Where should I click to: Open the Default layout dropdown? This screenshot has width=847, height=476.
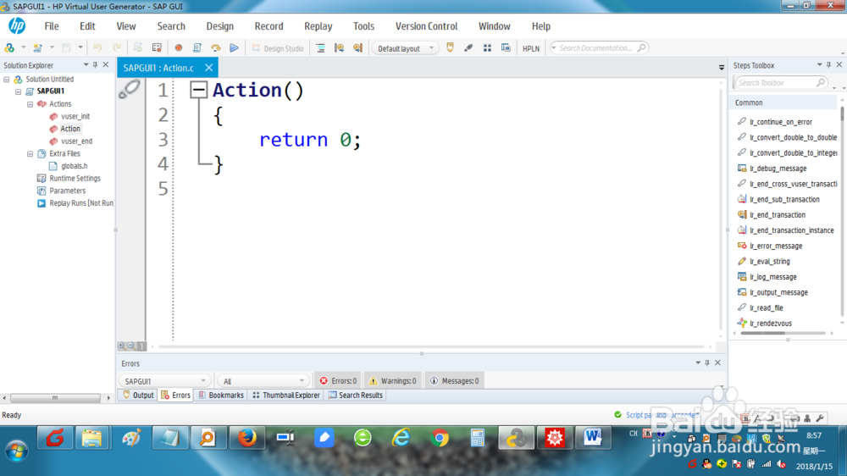pyautogui.click(x=405, y=48)
